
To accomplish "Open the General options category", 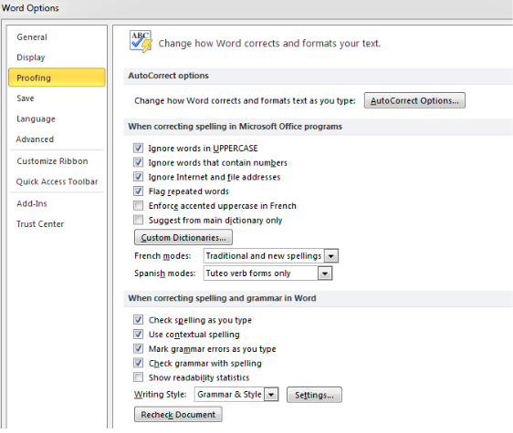I will 32,37.
